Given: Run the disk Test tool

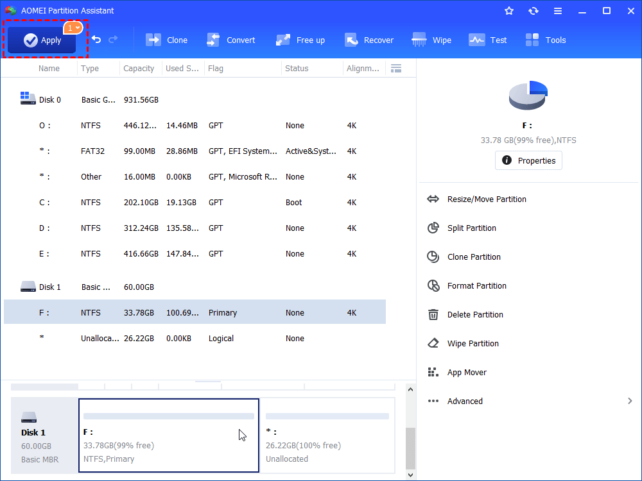Looking at the screenshot, I should click(488, 39).
